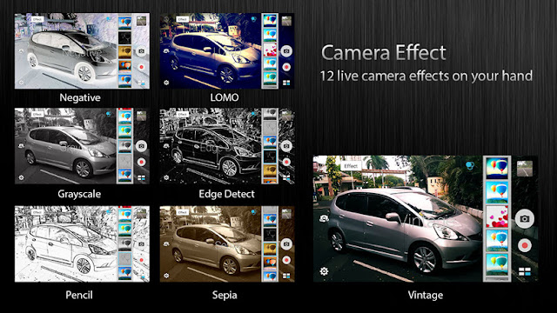The height and width of the screenshot is (313, 557).
Task: Tap the shutter button in Pencil preview
Action: (141, 244)
